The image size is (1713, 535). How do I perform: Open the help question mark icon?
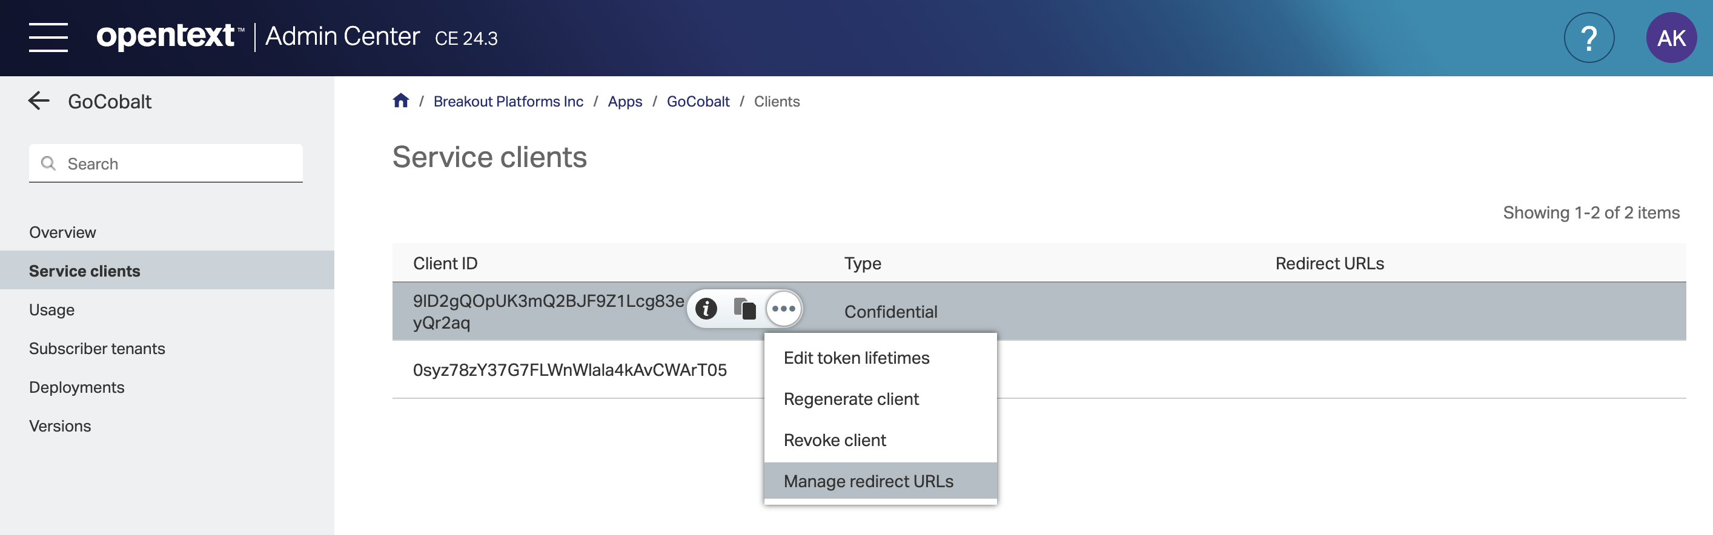tap(1589, 38)
